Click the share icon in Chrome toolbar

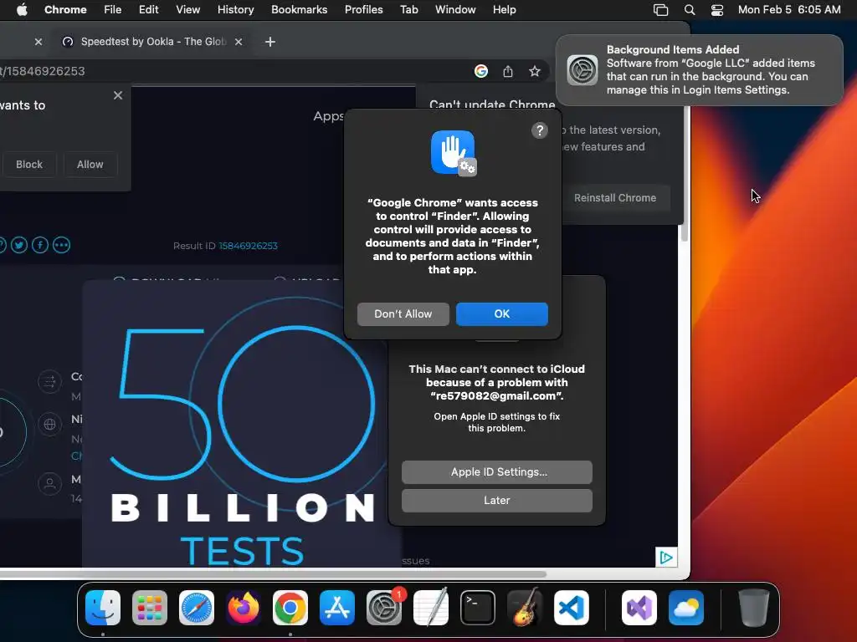pyautogui.click(x=508, y=71)
